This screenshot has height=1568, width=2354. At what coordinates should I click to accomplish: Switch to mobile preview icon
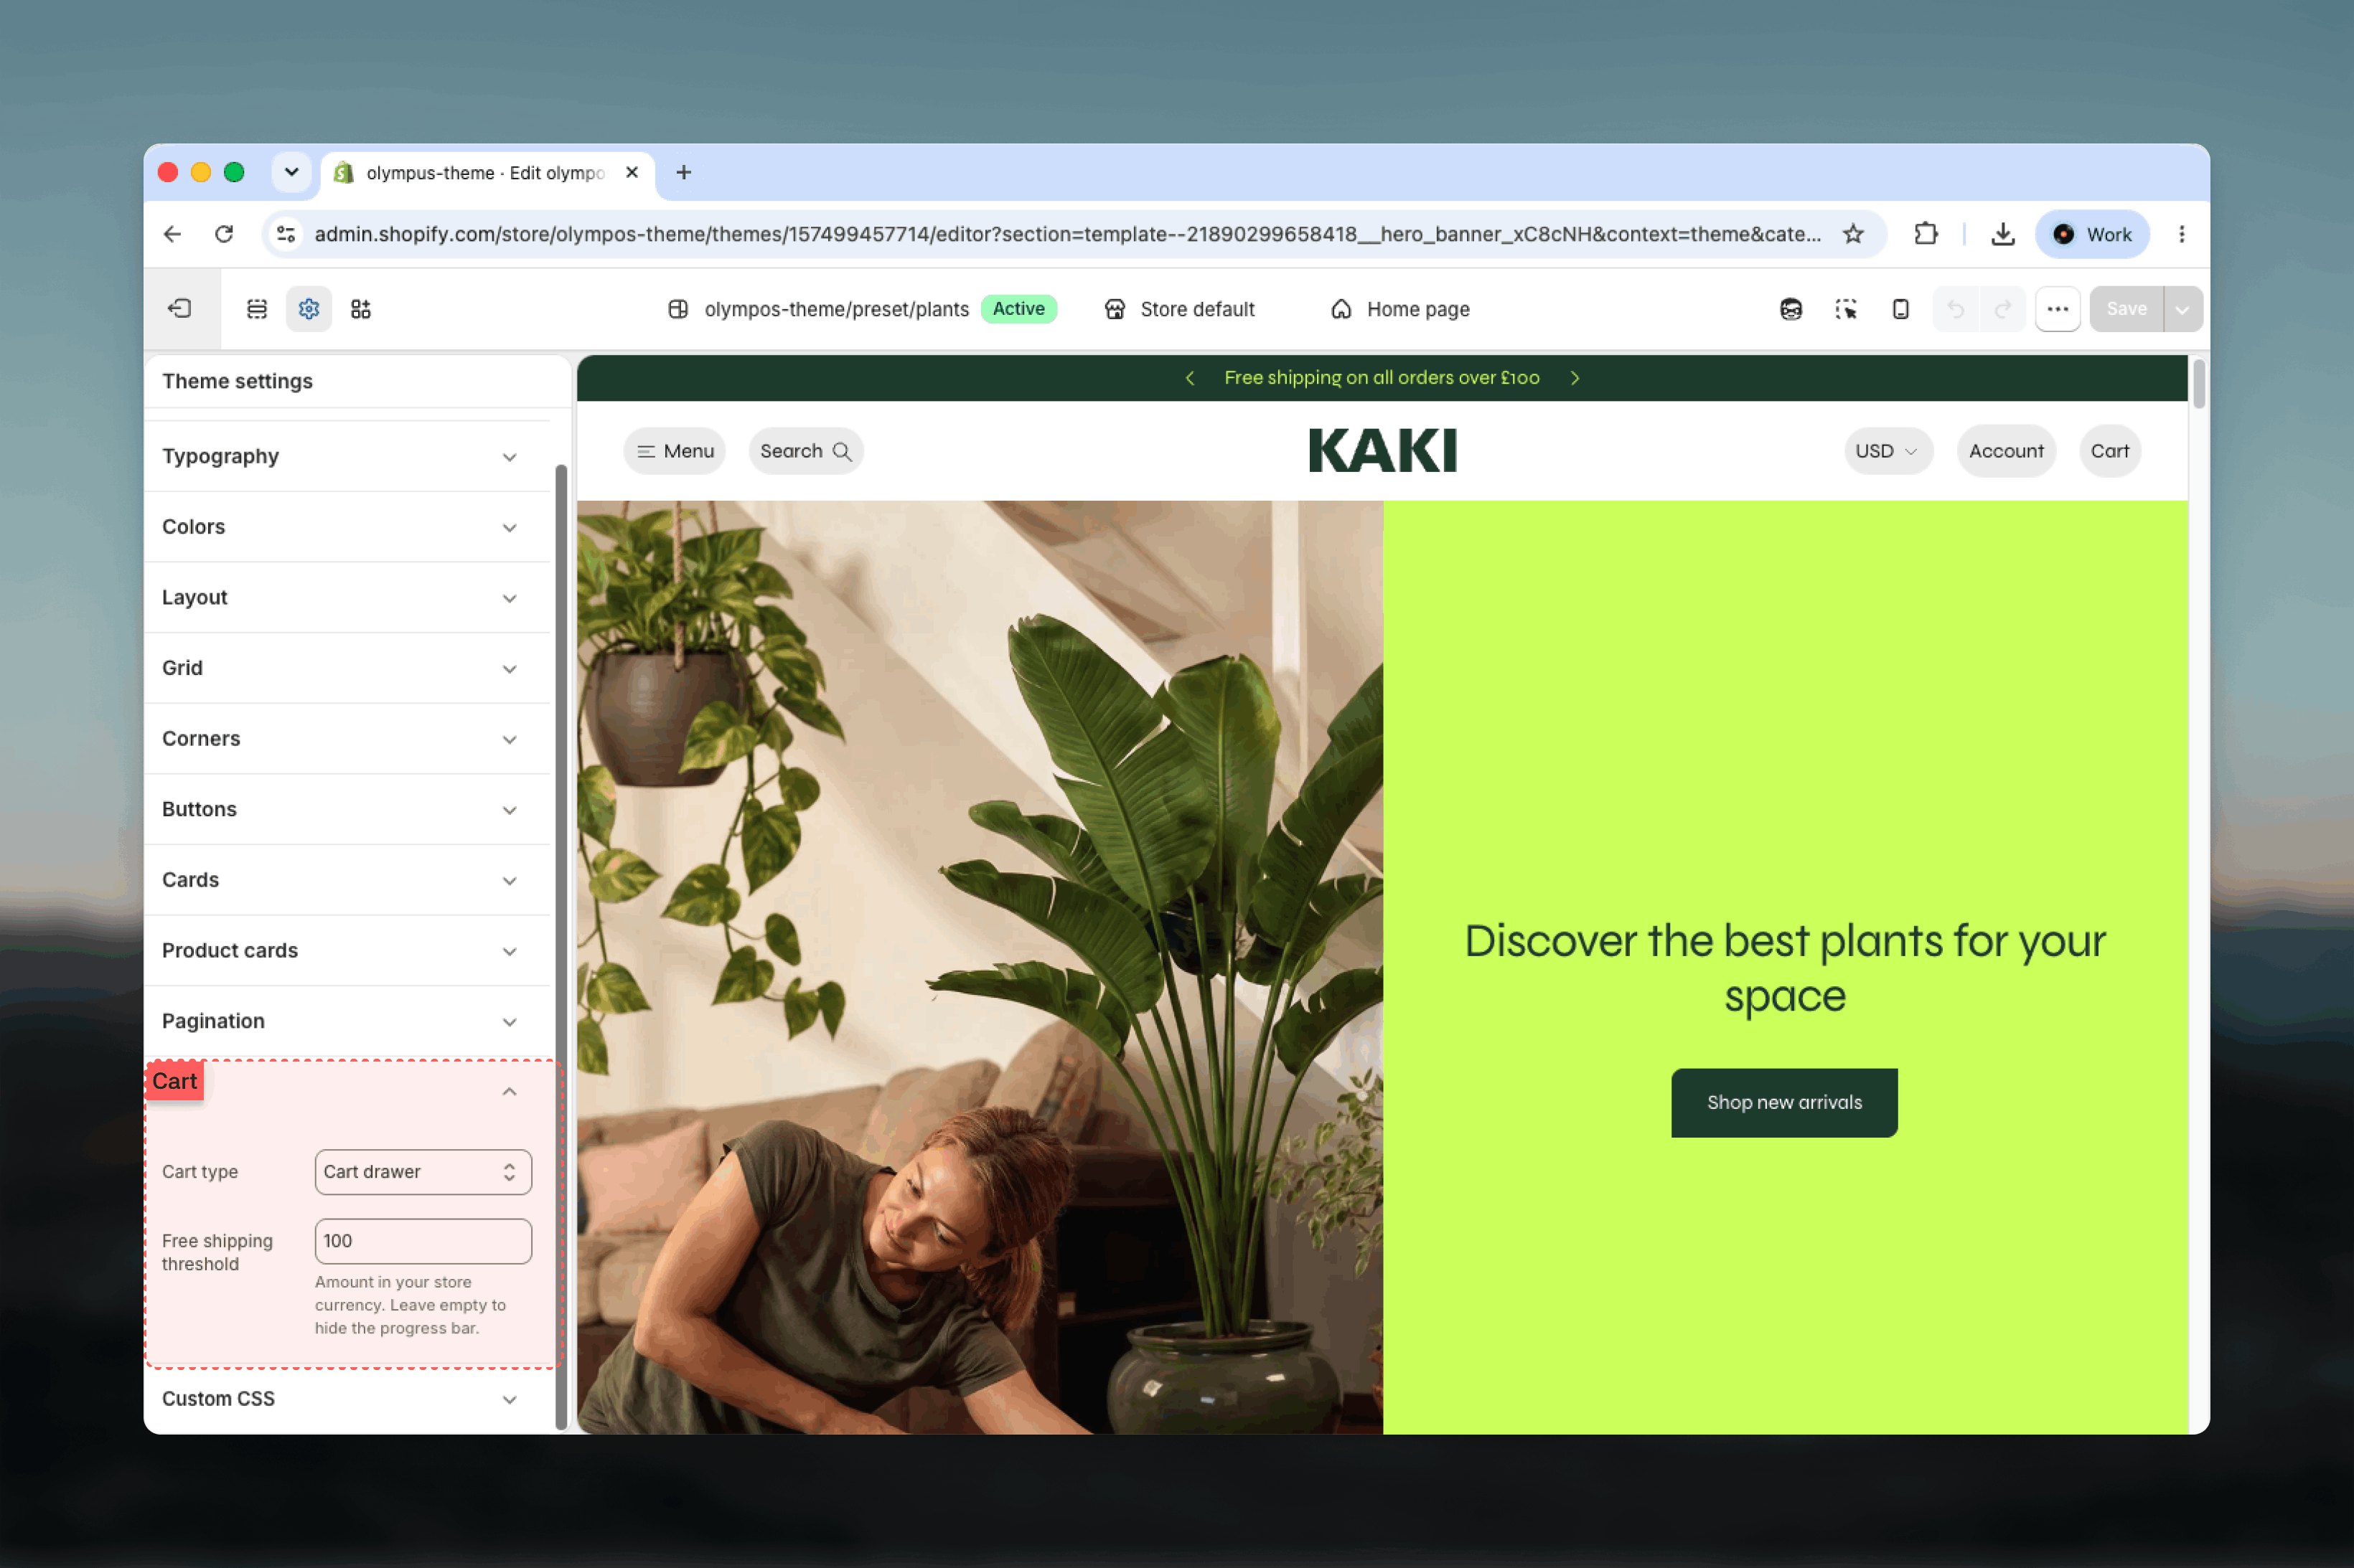1901,309
